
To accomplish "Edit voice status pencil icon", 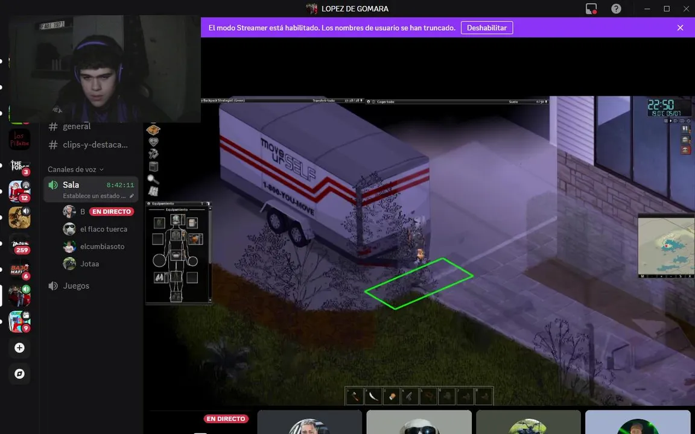I will 132,196.
